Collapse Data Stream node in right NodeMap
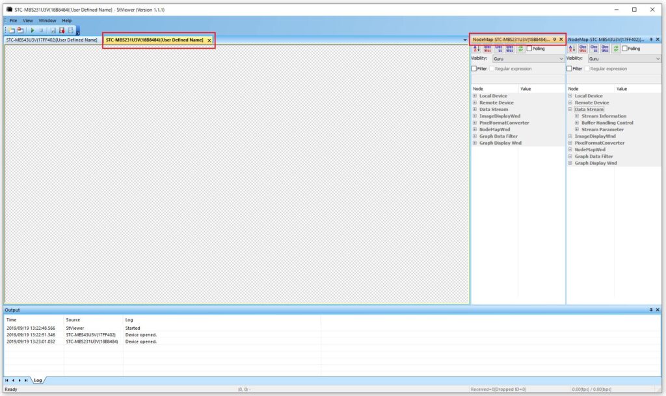 point(570,110)
